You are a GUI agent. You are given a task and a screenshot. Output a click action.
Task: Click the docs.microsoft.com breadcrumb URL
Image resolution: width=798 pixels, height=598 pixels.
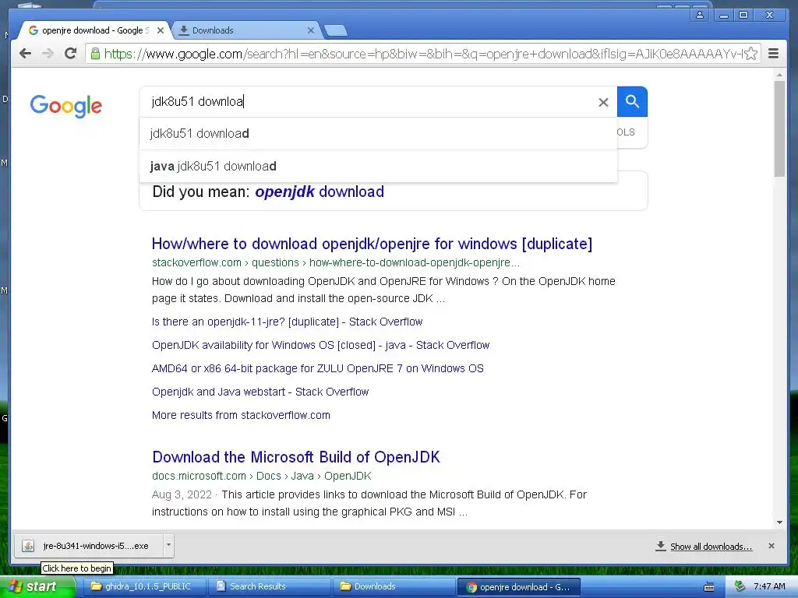[x=262, y=476]
